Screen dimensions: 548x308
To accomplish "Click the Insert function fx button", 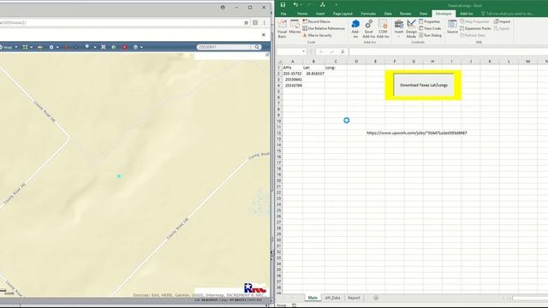I will click(x=342, y=51).
